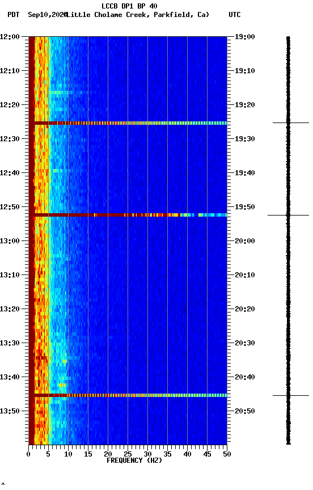The height and width of the screenshot is (490, 313).
Task: Click the '19:30' UTC time label
Action: tap(245, 139)
